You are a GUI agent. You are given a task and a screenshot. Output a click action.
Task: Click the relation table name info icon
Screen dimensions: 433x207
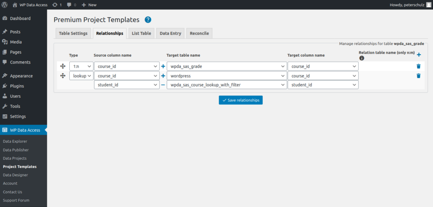coord(362,58)
